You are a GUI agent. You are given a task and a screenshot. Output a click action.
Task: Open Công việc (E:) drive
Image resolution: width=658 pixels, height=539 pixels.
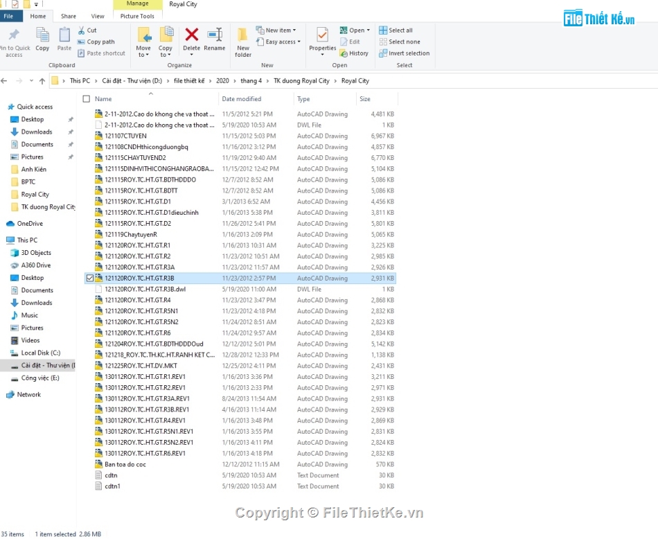click(x=40, y=378)
